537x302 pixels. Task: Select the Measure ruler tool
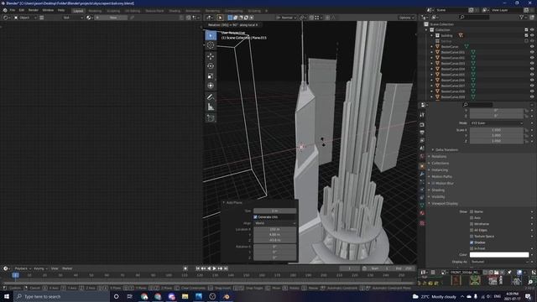point(211,107)
